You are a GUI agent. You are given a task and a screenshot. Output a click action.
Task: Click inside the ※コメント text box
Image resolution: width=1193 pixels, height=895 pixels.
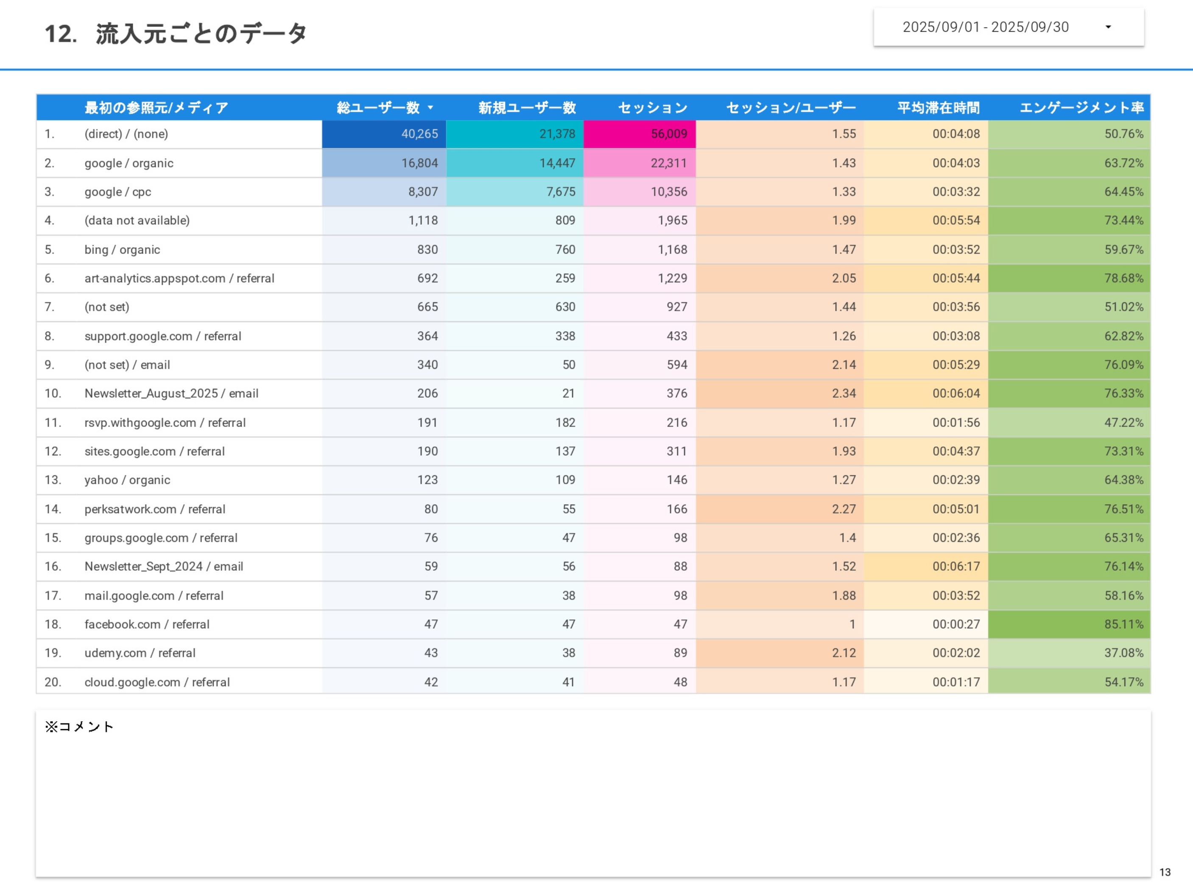tap(593, 798)
